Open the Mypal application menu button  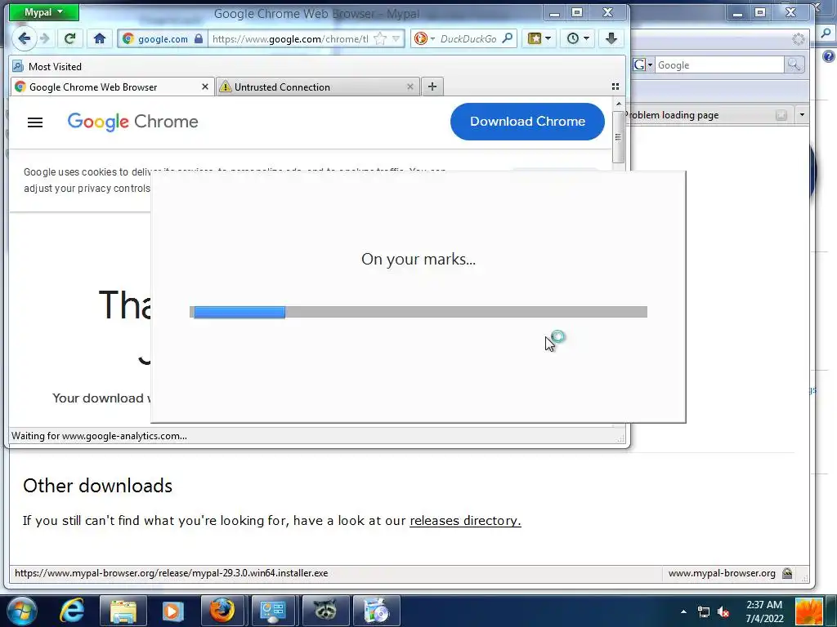coord(44,12)
